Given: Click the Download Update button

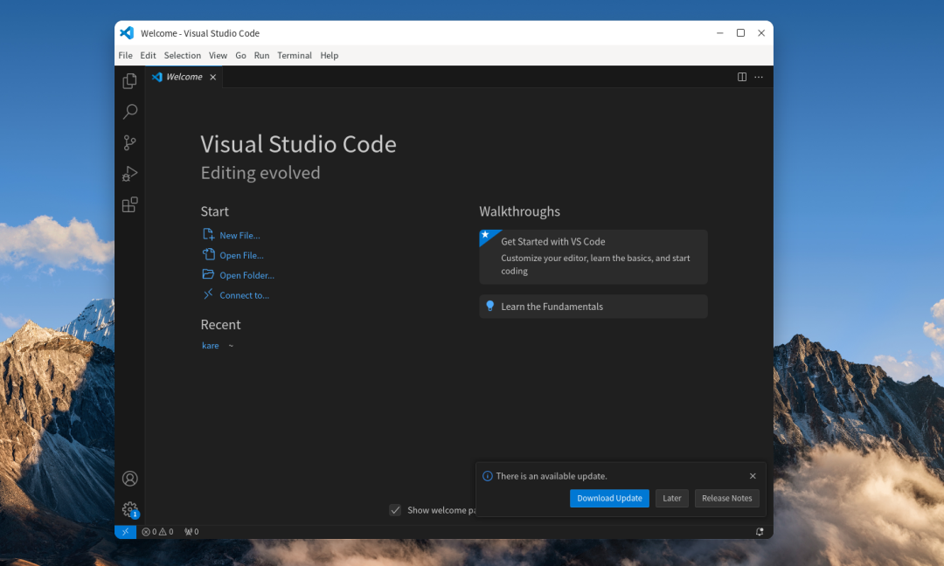Looking at the screenshot, I should [609, 498].
